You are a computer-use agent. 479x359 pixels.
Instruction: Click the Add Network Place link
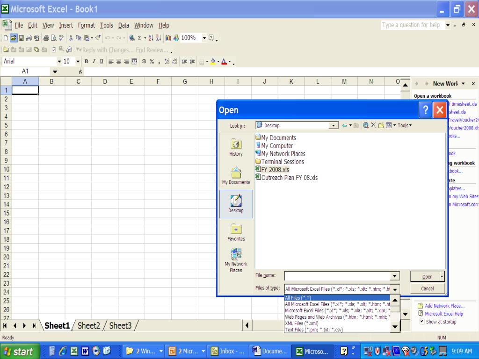[444, 306]
